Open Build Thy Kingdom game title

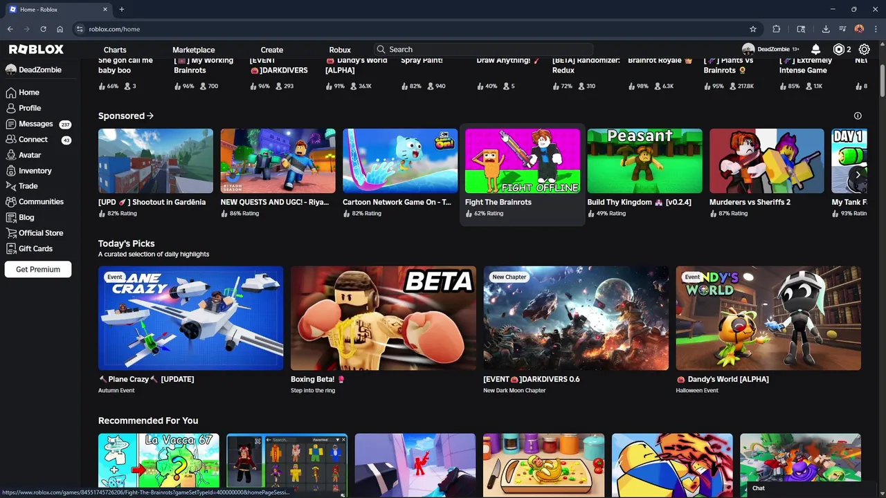pyautogui.click(x=639, y=202)
